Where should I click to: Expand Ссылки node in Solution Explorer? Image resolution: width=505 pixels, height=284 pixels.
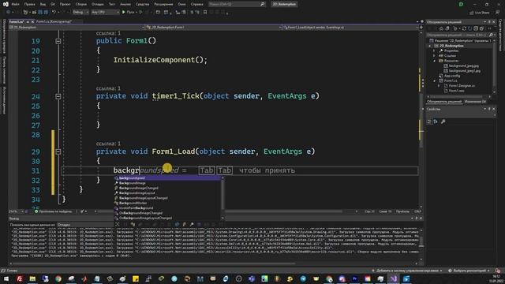click(434, 56)
